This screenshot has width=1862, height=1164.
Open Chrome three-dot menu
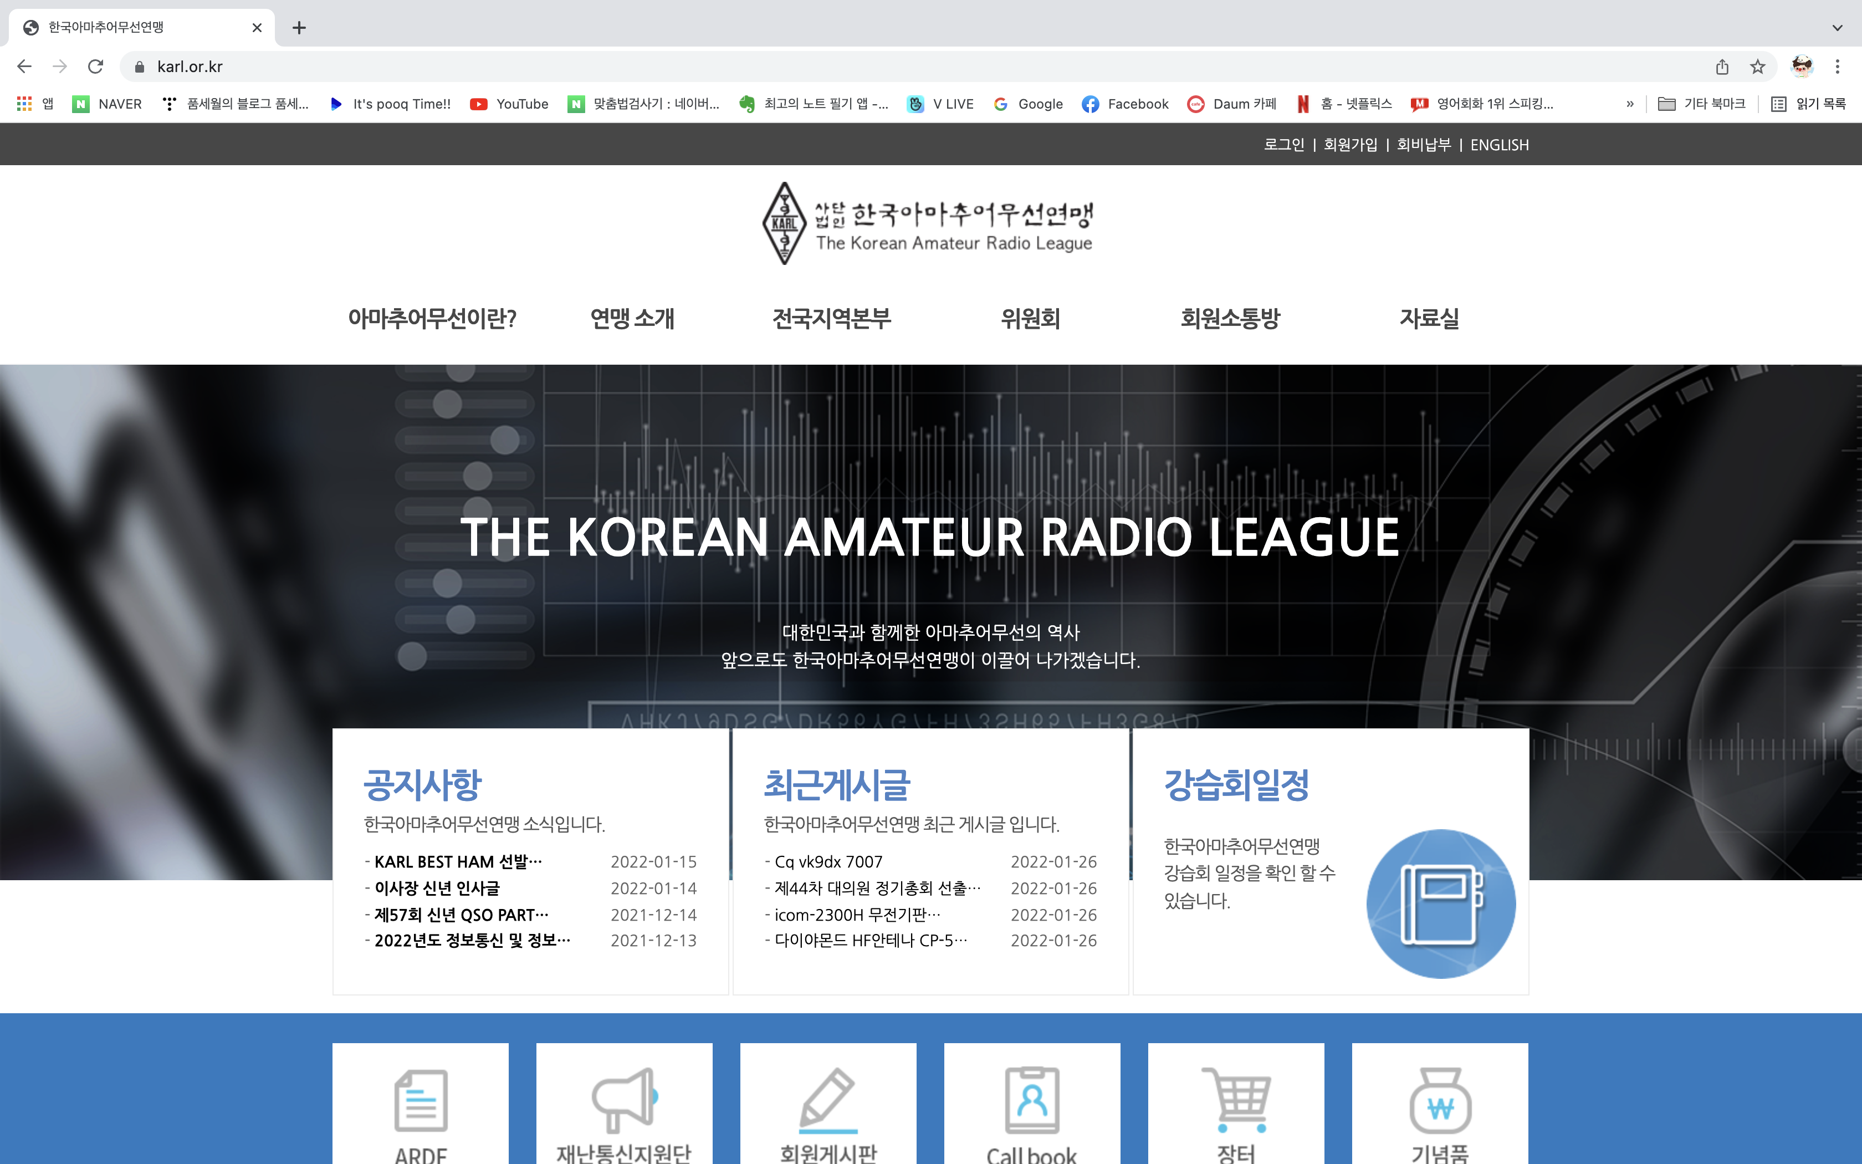pyautogui.click(x=1838, y=67)
